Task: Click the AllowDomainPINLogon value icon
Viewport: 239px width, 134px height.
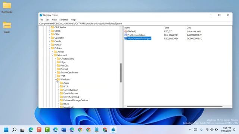Action: 126,38
